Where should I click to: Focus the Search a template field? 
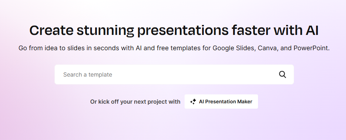pos(174,74)
